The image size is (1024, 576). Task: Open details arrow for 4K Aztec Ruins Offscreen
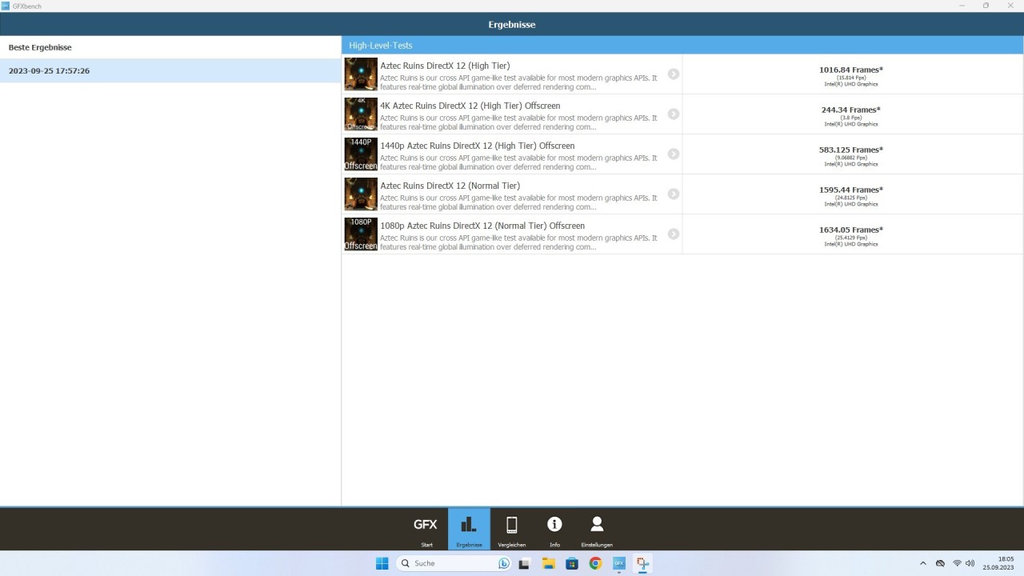pos(674,114)
